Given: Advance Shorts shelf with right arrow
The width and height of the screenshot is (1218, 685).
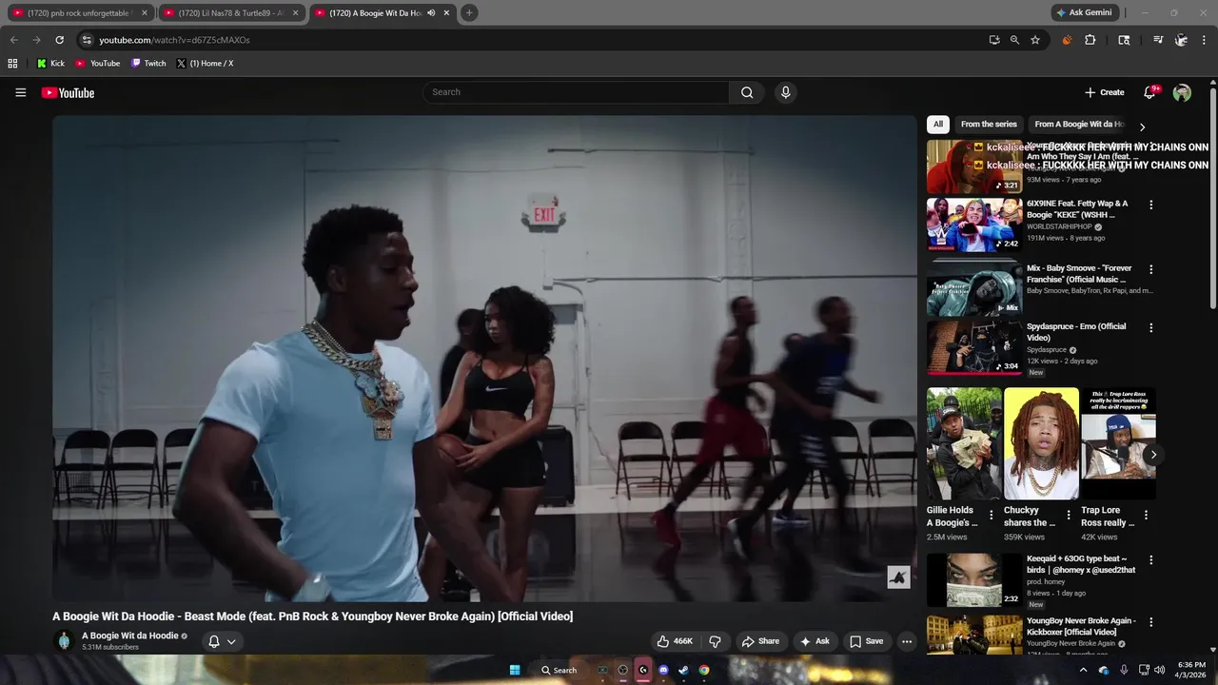Looking at the screenshot, I should (x=1153, y=455).
